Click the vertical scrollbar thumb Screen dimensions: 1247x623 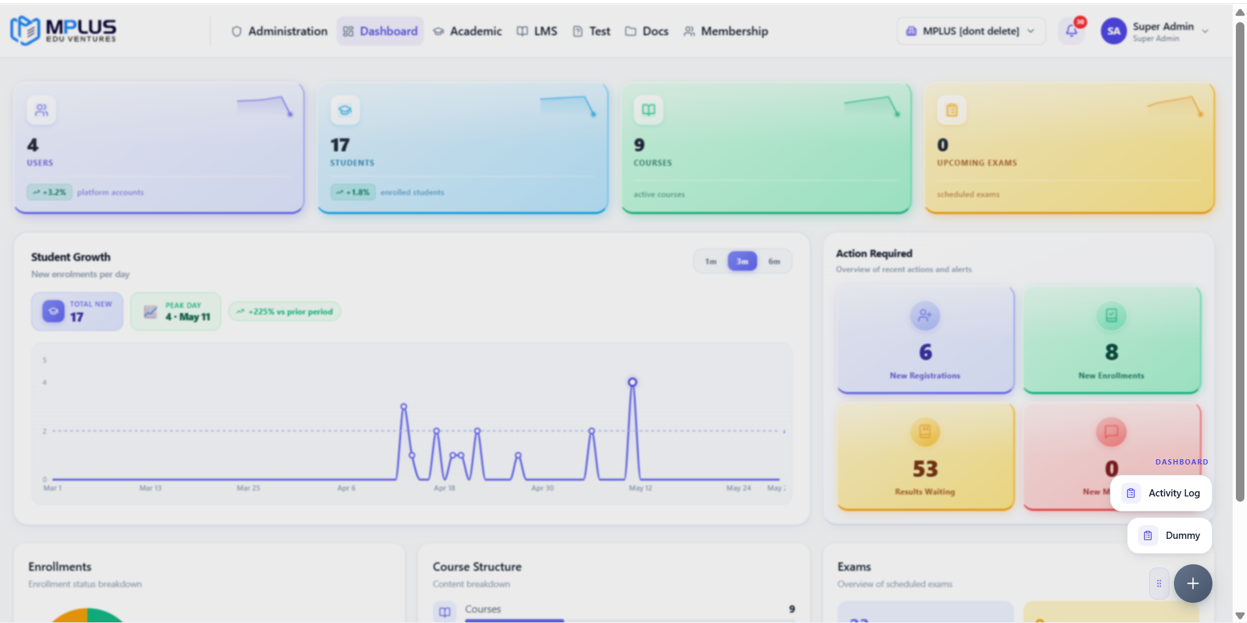click(1240, 261)
